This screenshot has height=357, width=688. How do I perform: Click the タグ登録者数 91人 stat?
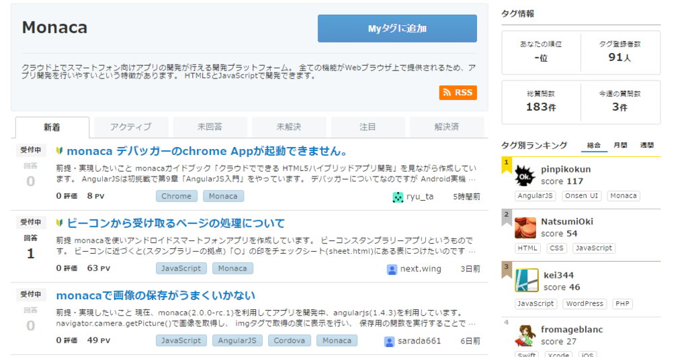coord(619,52)
